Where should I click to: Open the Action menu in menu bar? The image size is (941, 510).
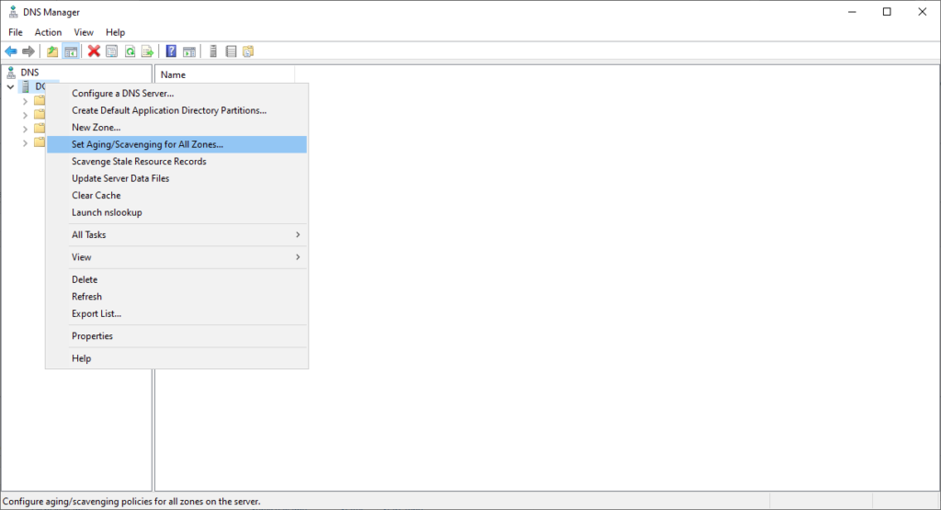[x=48, y=32]
